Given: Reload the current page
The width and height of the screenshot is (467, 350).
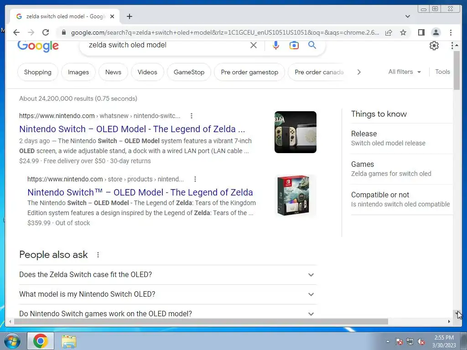Looking at the screenshot, I should (46, 32).
